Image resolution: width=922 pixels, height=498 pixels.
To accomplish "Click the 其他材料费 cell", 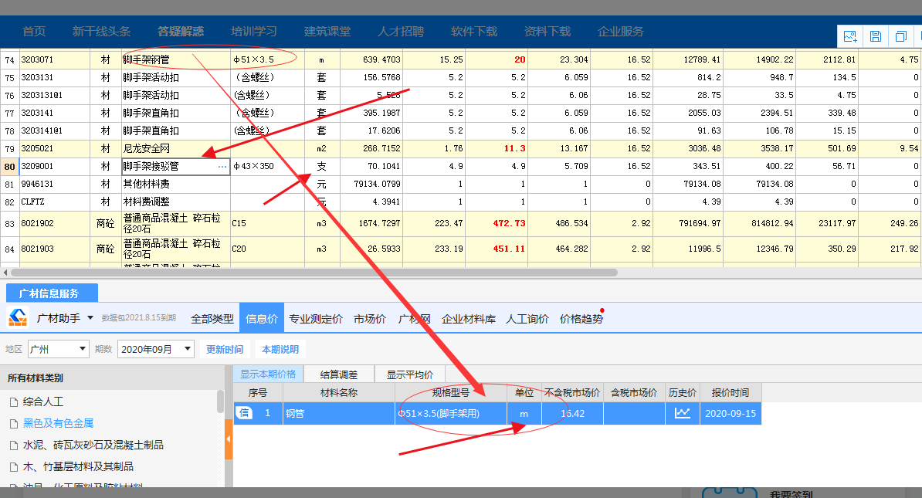I will click(176, 184).
